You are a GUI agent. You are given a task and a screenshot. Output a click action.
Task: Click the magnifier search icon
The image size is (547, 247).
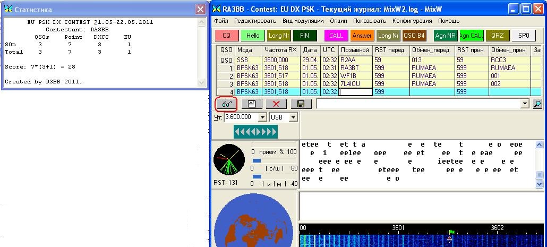click(x=537, y=104)
